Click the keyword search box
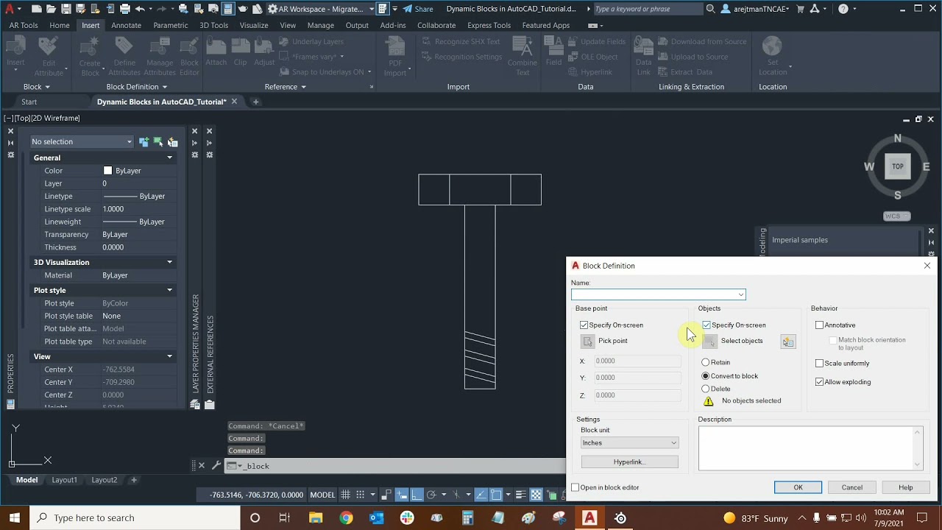 pos(648,9)
